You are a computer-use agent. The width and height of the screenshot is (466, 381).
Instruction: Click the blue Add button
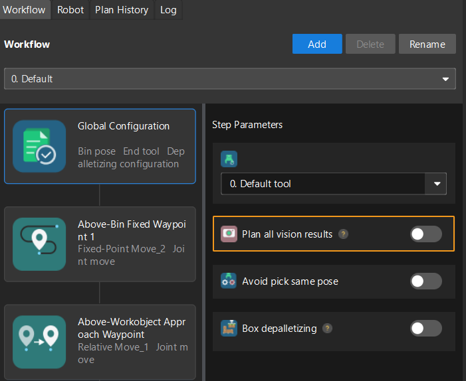[317, 44]
